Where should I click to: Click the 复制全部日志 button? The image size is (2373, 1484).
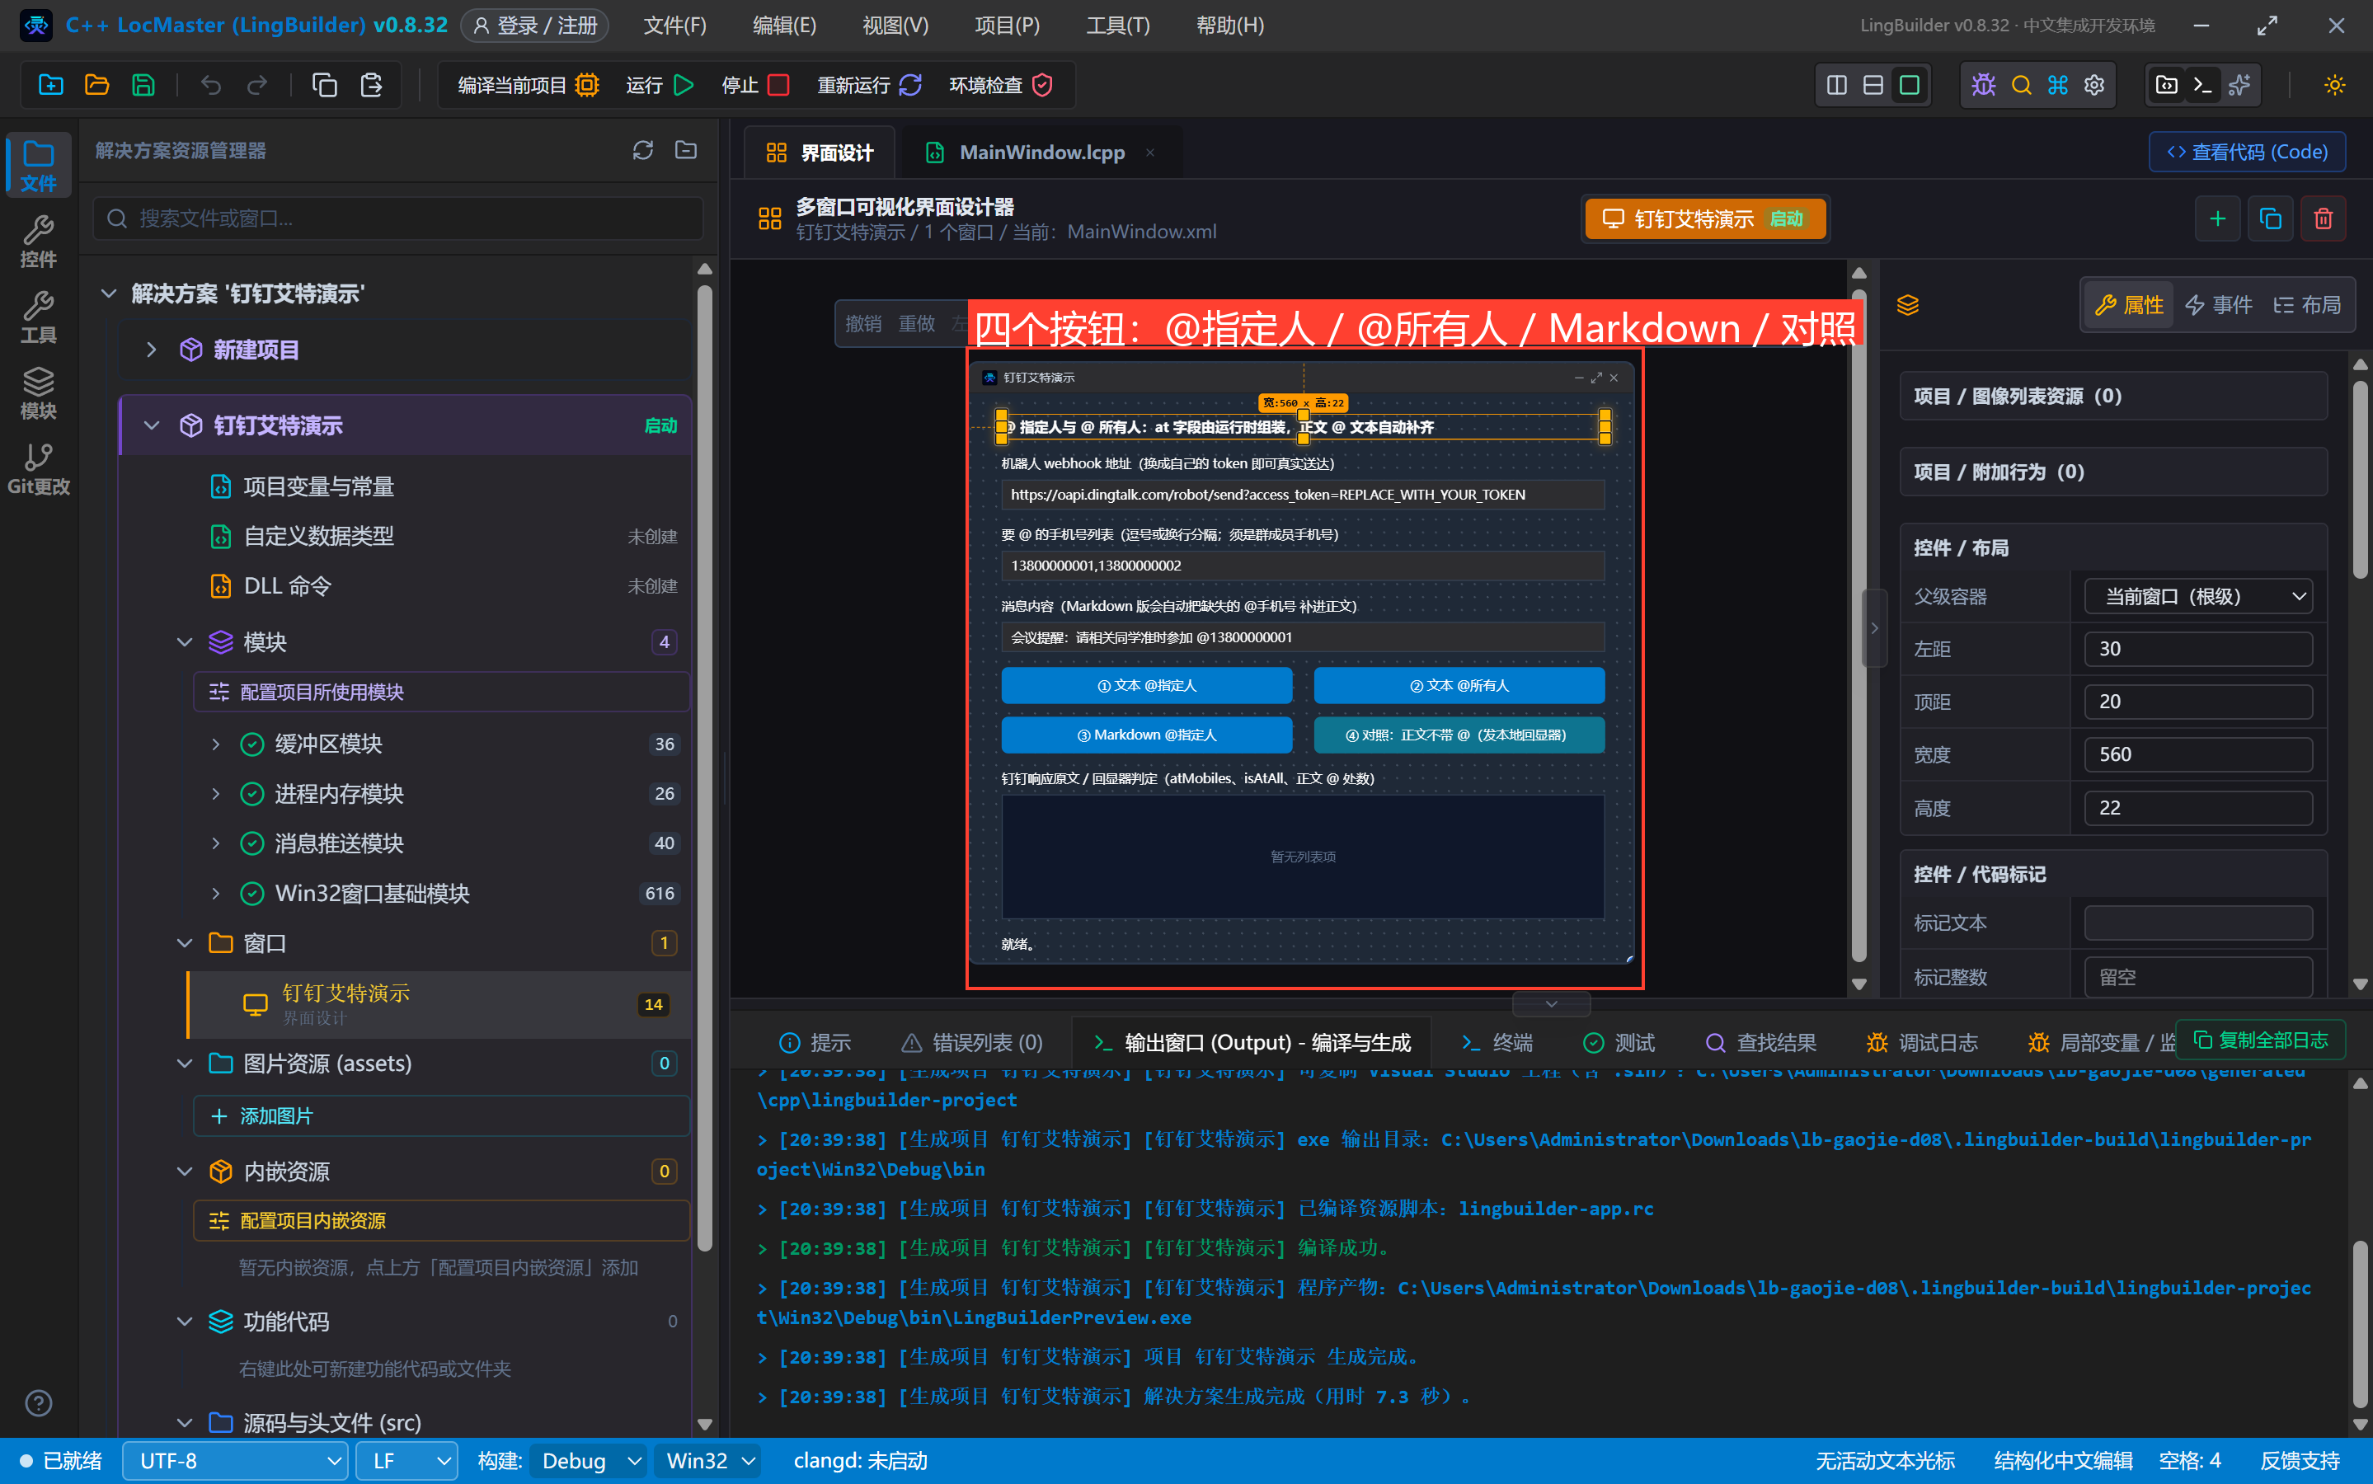2261,1040
